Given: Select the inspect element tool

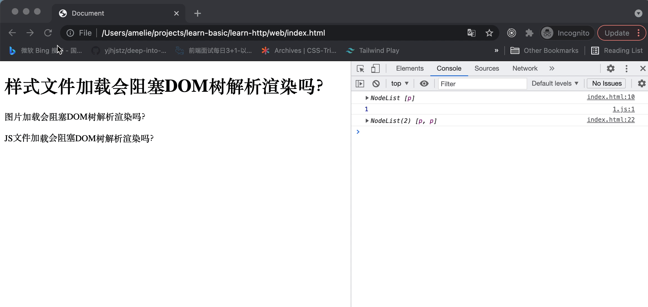Looking at the screenshot, I should [x=360, y=68].
